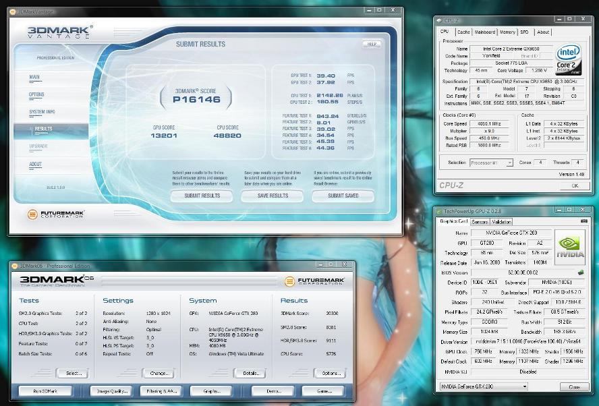The width and height of the screenshot is (599, 406).
Task: Click the 3DMark Vantage title bar icon
Action: coord(13,12)
